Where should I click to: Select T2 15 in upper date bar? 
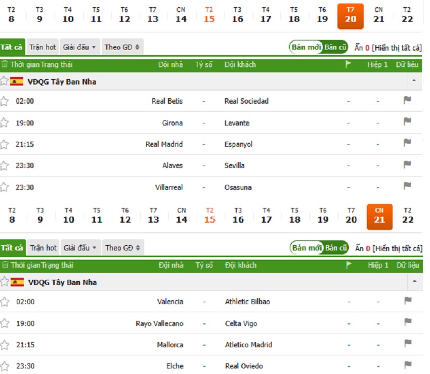209,15
